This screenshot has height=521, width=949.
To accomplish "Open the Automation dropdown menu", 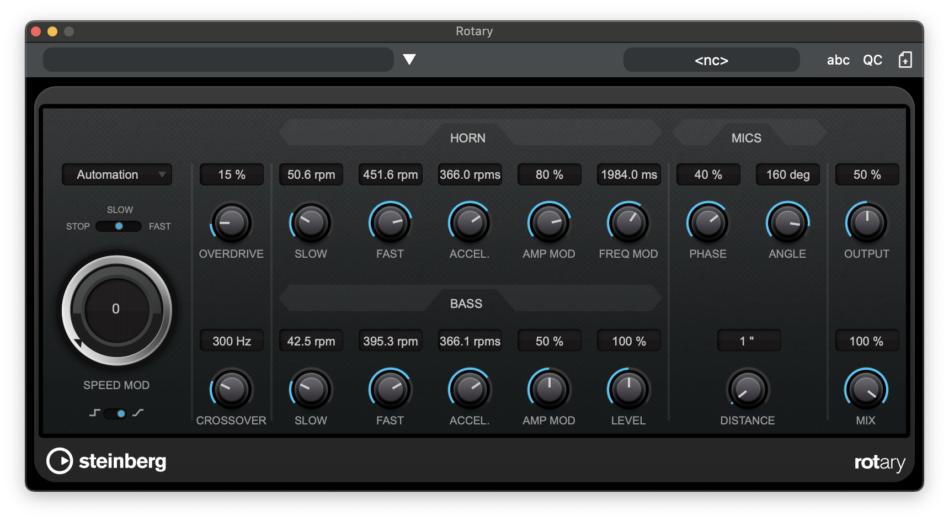I will coord(117,174).
